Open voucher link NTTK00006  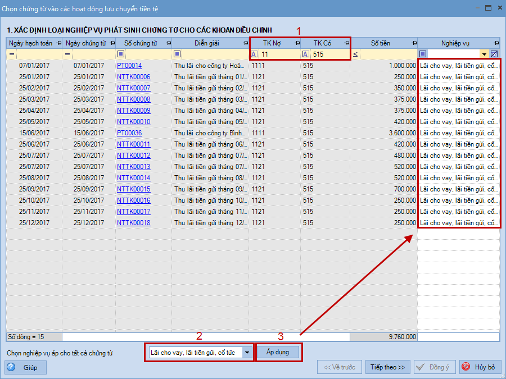pos(134,77)
